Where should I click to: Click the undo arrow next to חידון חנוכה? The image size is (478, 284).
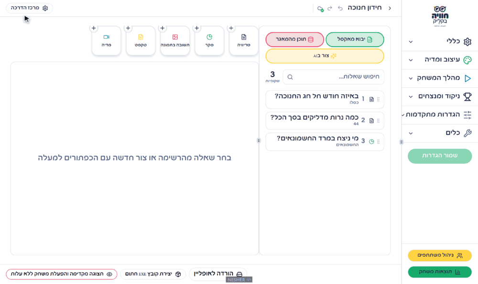click(340, 8)
